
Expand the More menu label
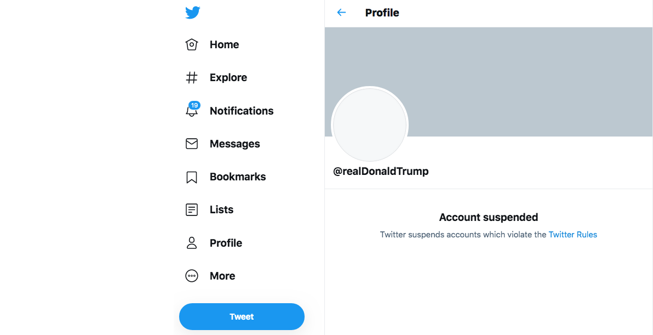222,276
